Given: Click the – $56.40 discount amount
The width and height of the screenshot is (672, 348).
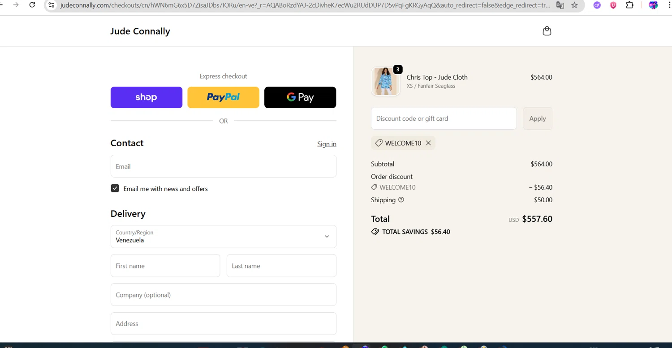Looking at the screenshot, I should tap(540, 187).
